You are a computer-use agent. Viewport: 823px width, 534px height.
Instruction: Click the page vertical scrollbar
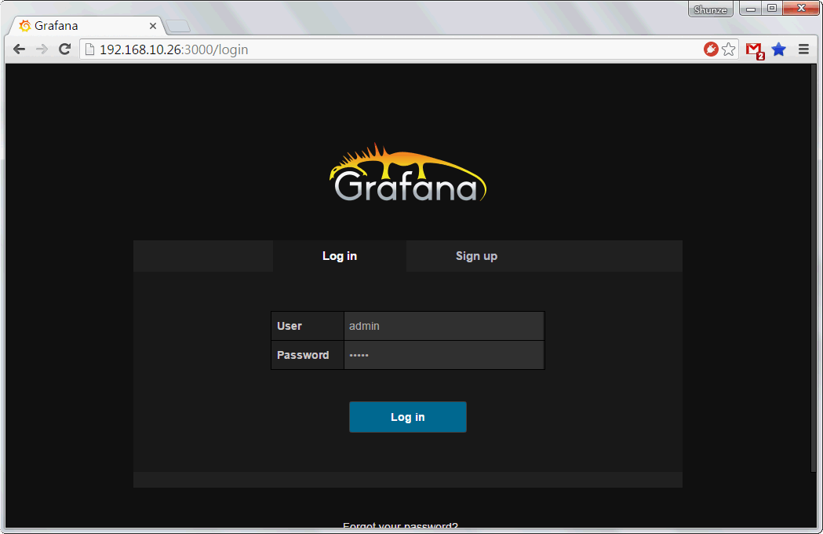tap(814, 268)
